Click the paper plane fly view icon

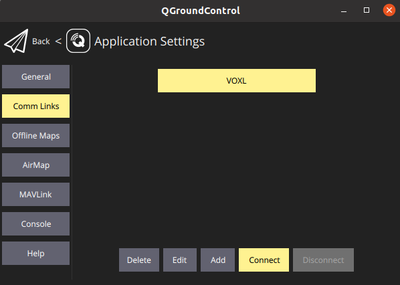[x=16, y=41]
